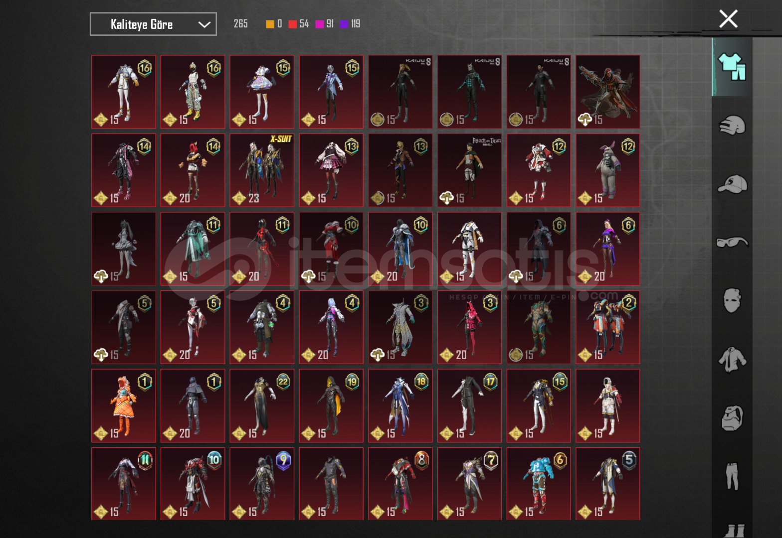Viewport: 782px width, 538px height.
Task: Select the outfit with badge 22
Action: [x=262, y=406]
